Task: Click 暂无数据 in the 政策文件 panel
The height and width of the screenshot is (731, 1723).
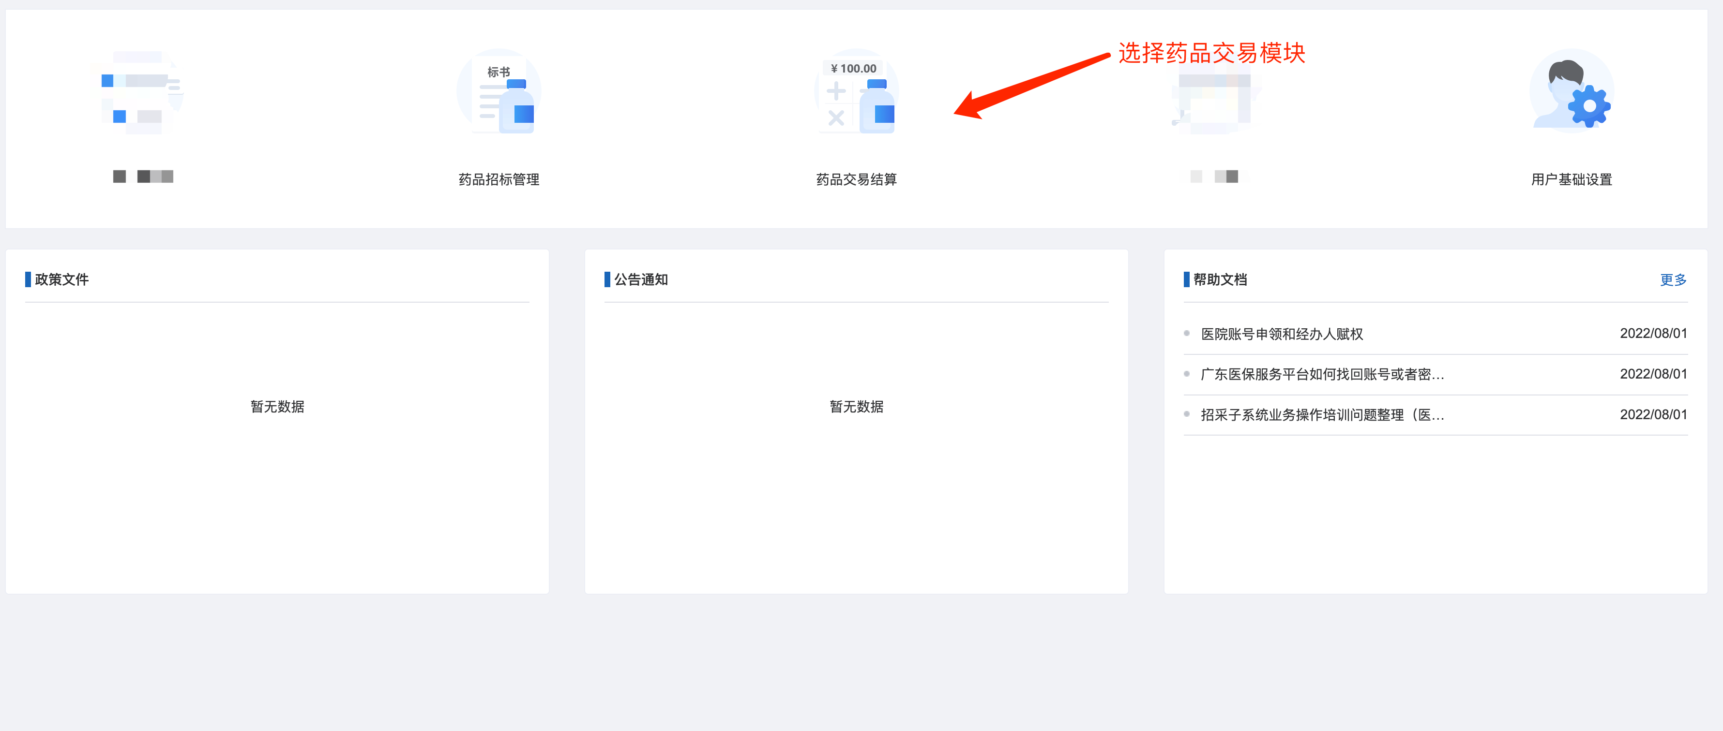Action: (277, 406)
